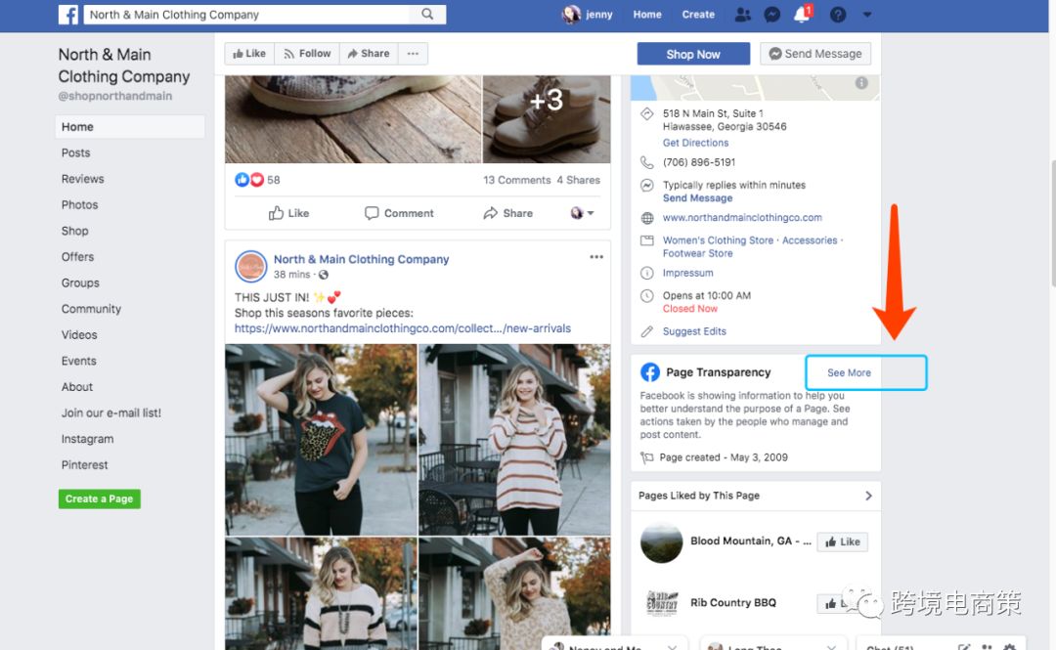Click the black rock tee photo thumbnail
This screenshot has width=1056, height=650.
point(321,439)
